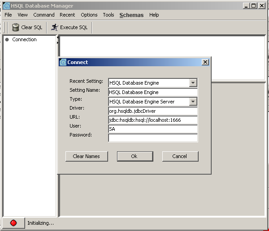Open the Schemas menu

click(x=131, y=15)
